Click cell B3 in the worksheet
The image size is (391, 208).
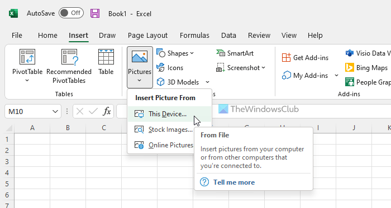[68, 161]
